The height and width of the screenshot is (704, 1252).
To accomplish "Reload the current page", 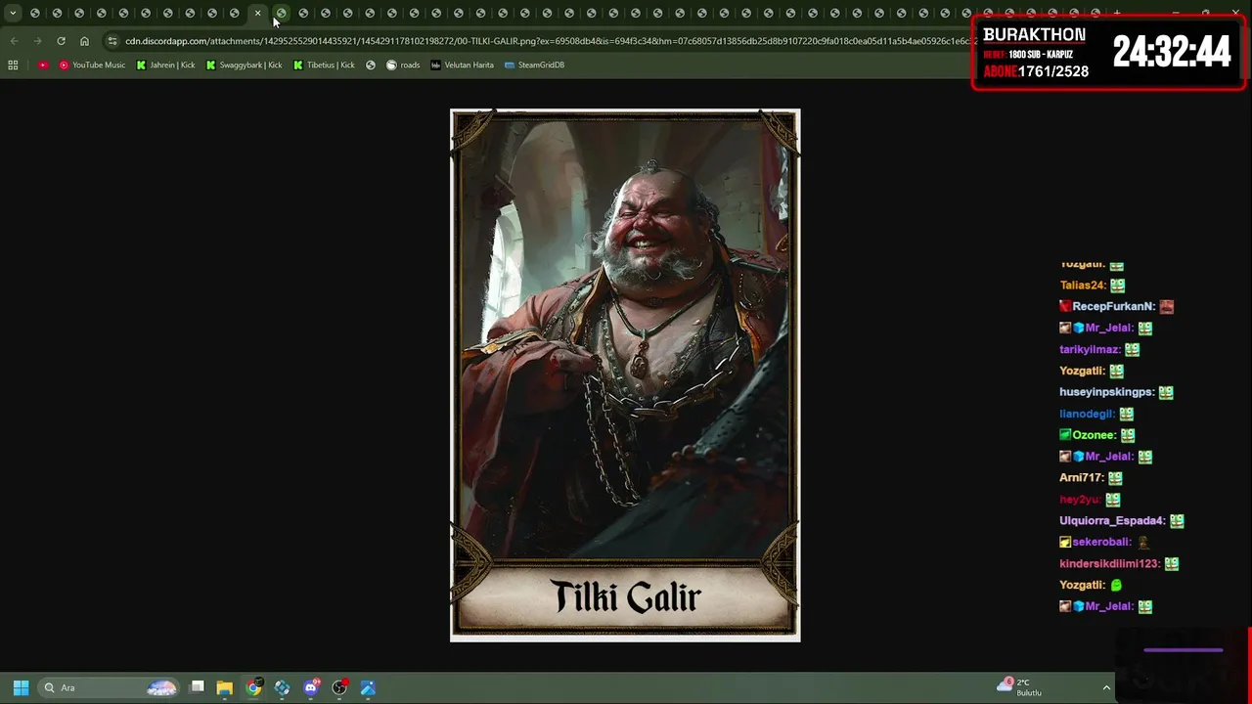I will [x=61, y=41].
